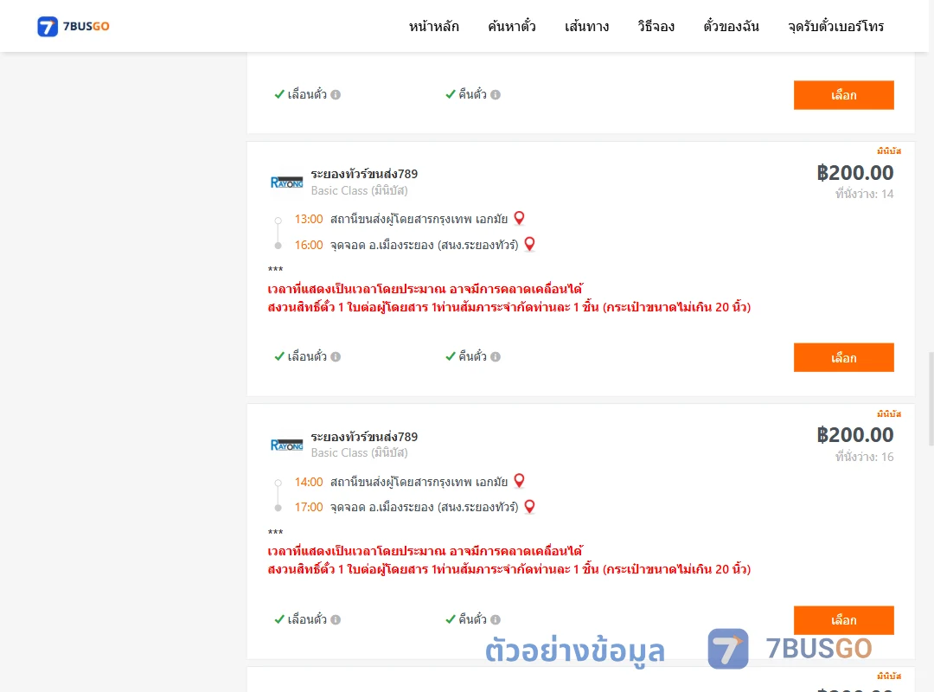Click Rayong logo of 13:00 trip
This screenshot has width=934, height=692.
286,183
